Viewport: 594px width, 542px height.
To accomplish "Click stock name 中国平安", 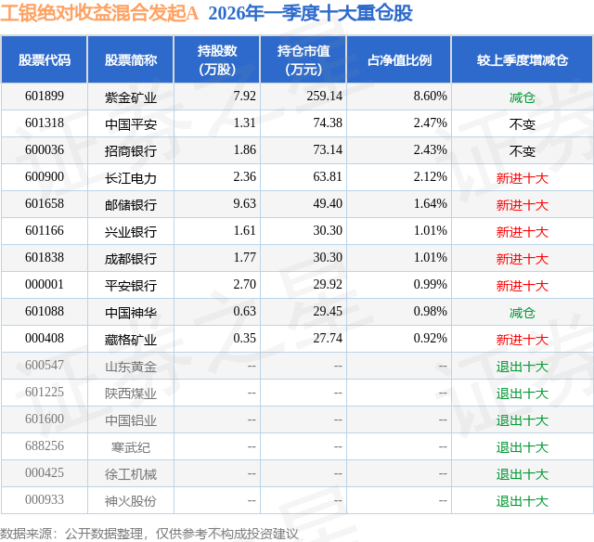I will tap(131, 124).
